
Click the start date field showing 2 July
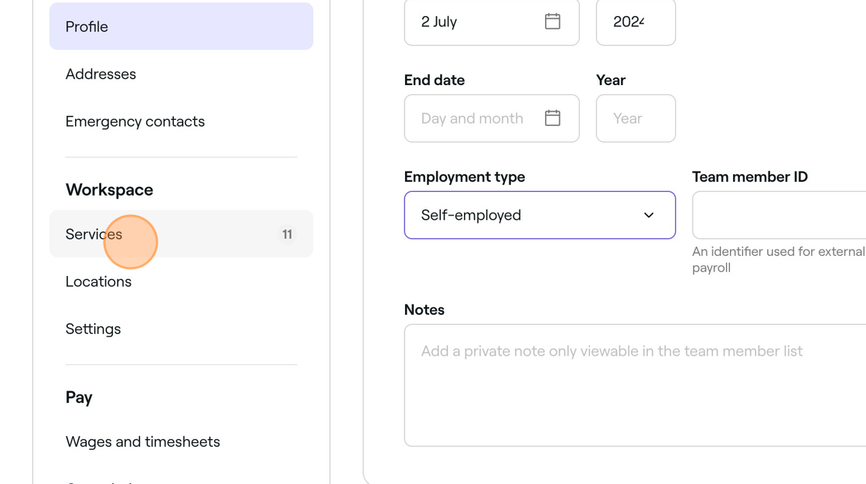[492, 22]
